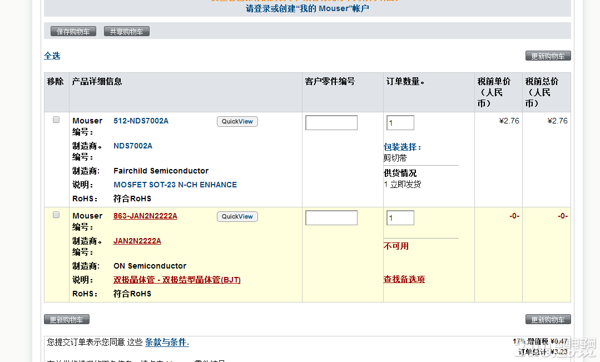This screenshot has height=362, width=600.
Task: Open the 双极晶体管 BJT description link
Action: pyautogui.click(x=177, y=280)
